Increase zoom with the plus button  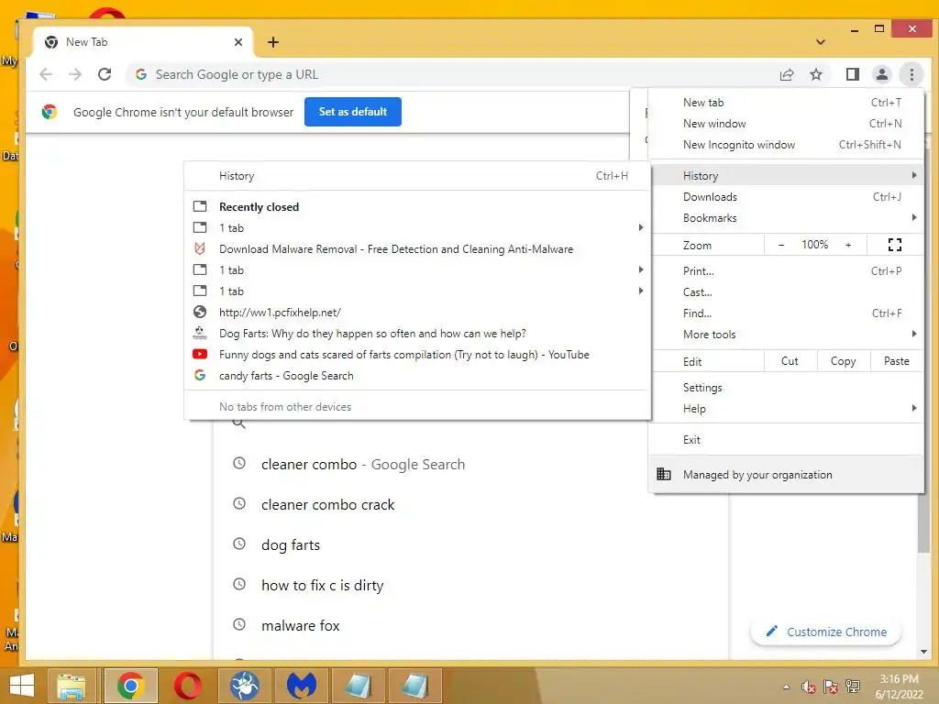(x=848, y=245)
